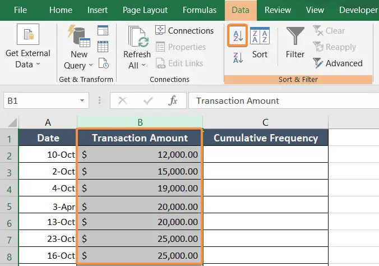Click the New Query icon

[x=79, y=36]
